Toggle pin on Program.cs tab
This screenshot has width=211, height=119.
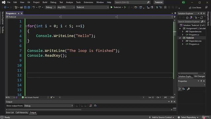[x=18, y=13]
